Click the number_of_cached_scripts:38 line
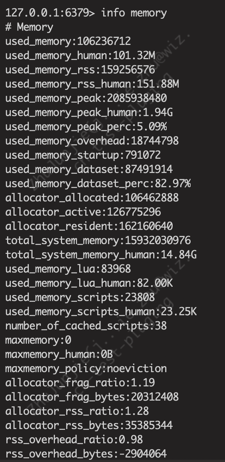 [x=86, y=326]
